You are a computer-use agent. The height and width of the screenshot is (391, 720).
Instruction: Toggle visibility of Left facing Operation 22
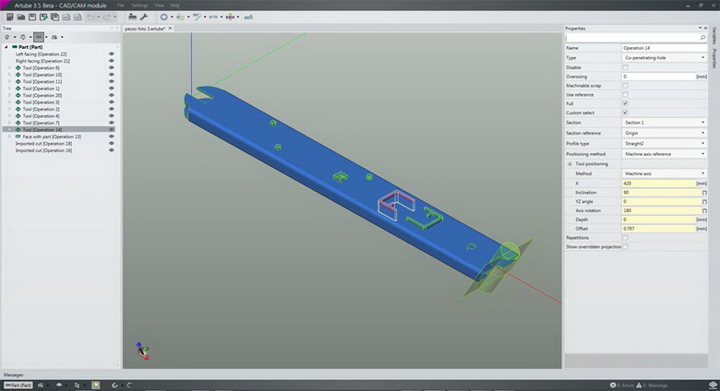112,54
